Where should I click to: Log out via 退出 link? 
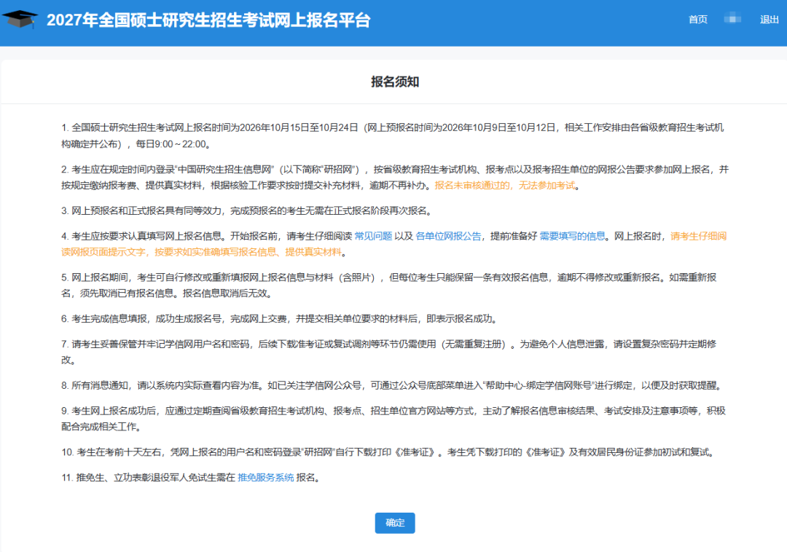tap(769, 20)
